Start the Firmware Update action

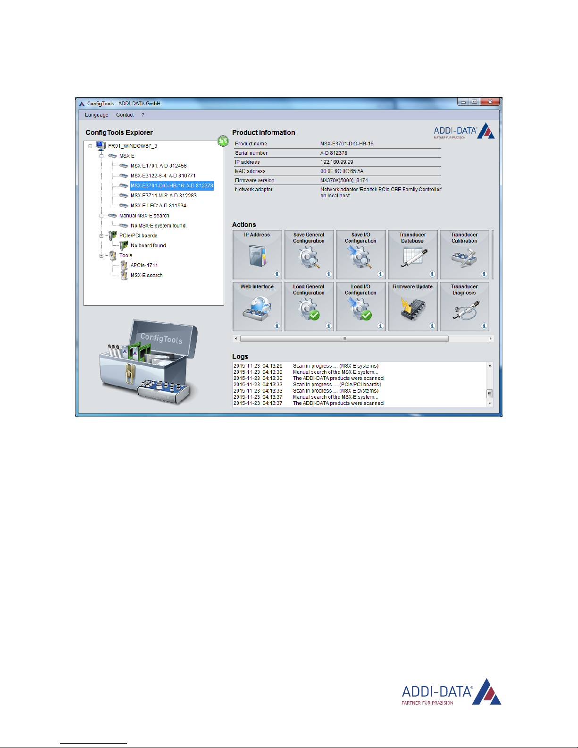point(413,306)
